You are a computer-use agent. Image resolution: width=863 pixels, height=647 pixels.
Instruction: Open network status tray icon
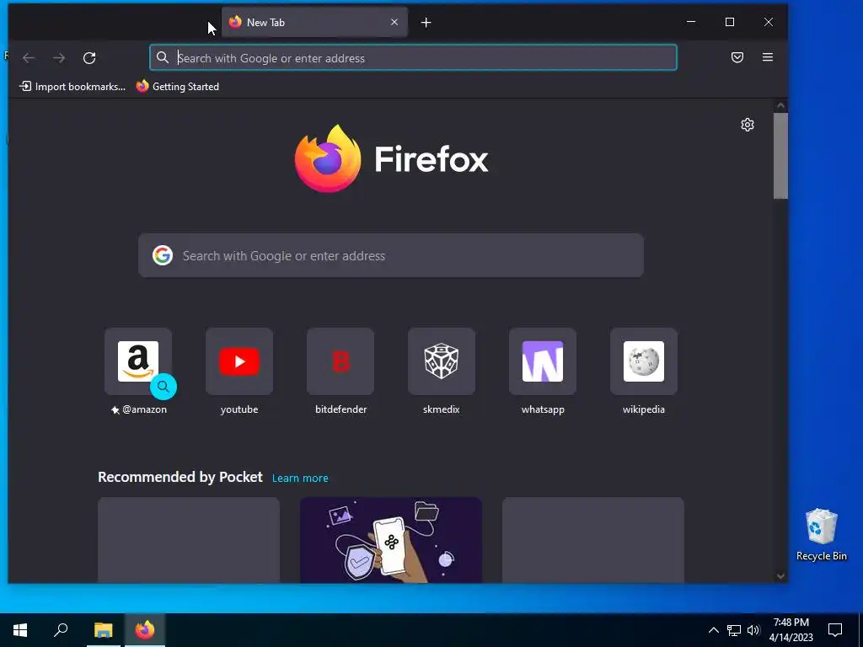pos(734,630)
